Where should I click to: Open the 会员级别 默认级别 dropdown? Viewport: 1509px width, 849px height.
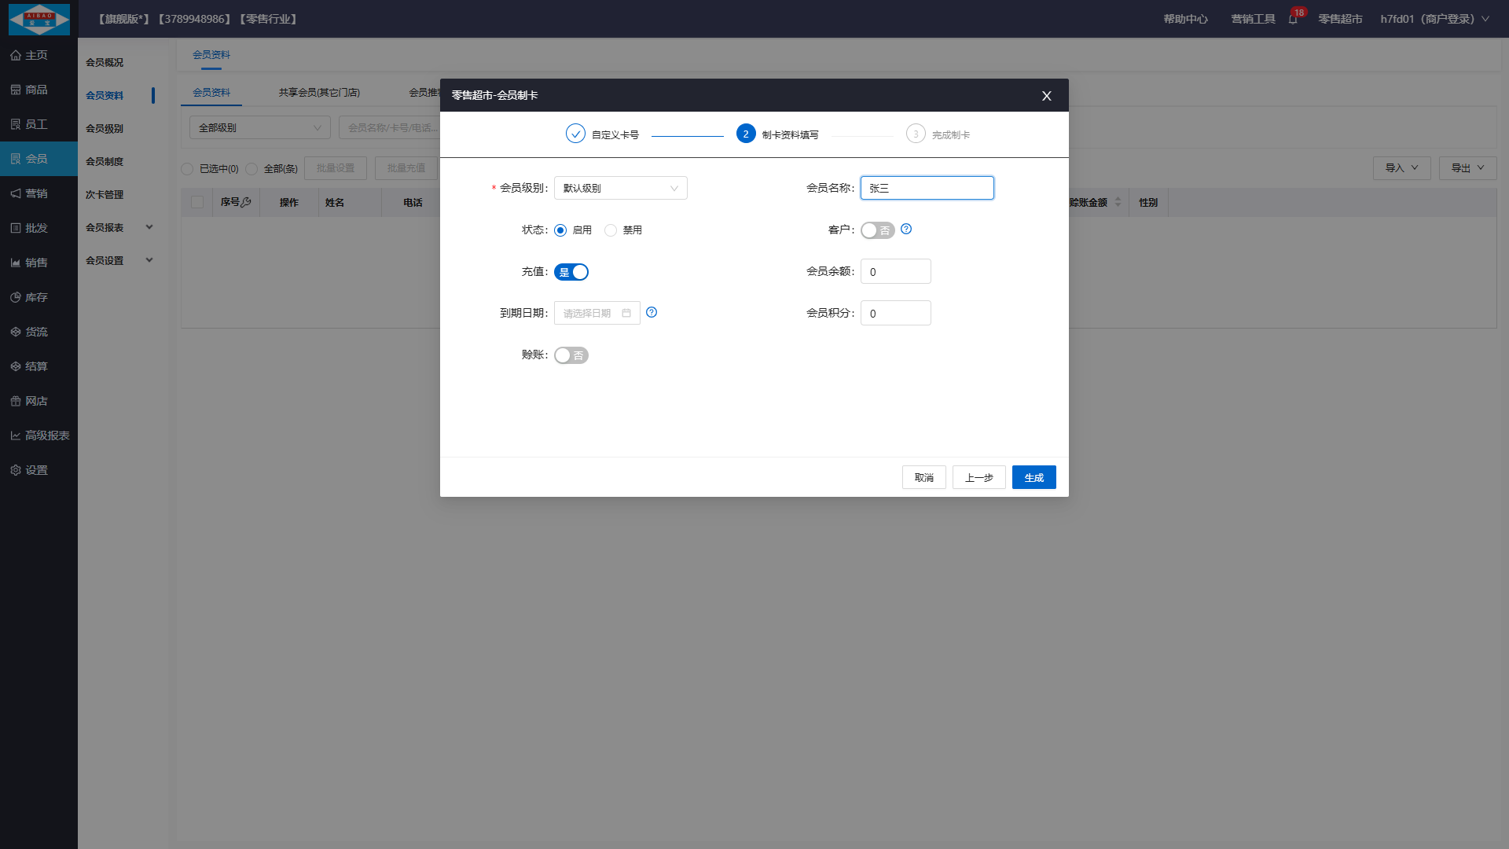pyautogui.click(x=620, y=188)
